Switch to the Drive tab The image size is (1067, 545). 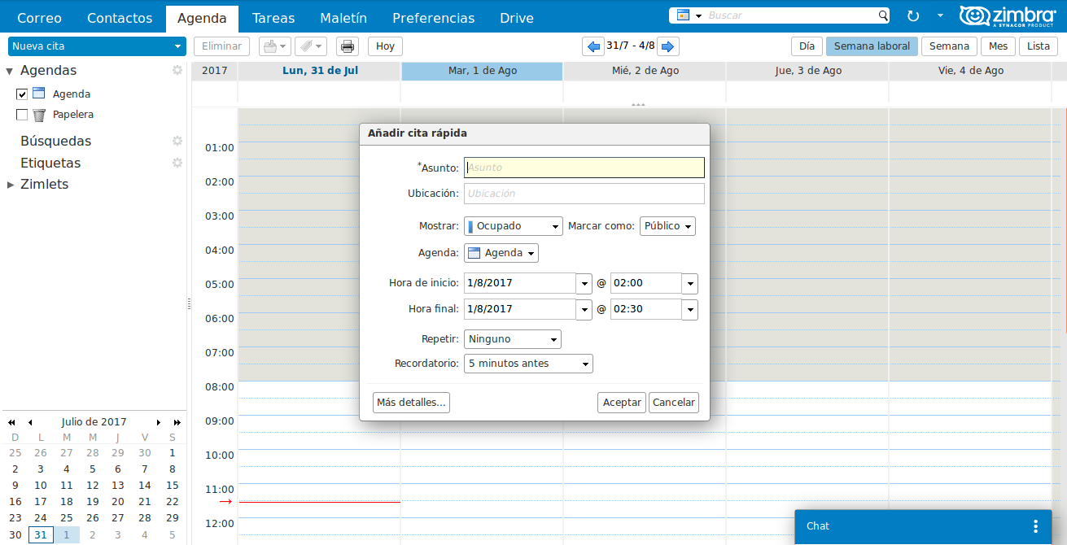517,18
